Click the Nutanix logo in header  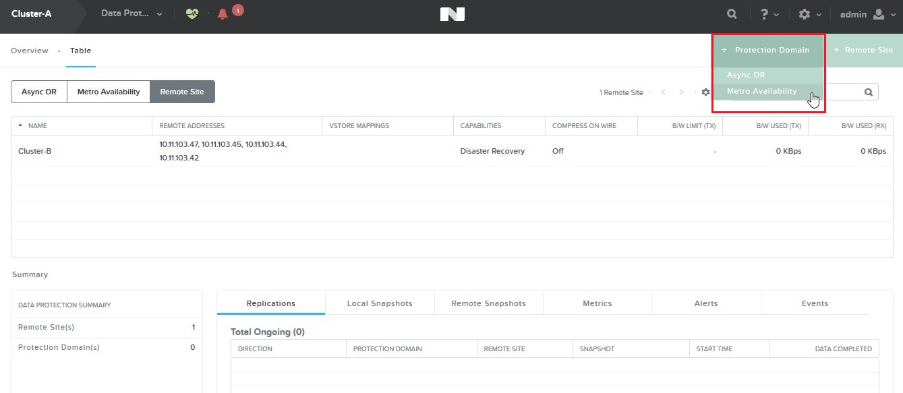tap(452, 14)
